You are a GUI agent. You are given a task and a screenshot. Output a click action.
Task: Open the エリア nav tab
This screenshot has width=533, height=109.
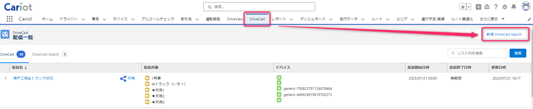(402, 19)
